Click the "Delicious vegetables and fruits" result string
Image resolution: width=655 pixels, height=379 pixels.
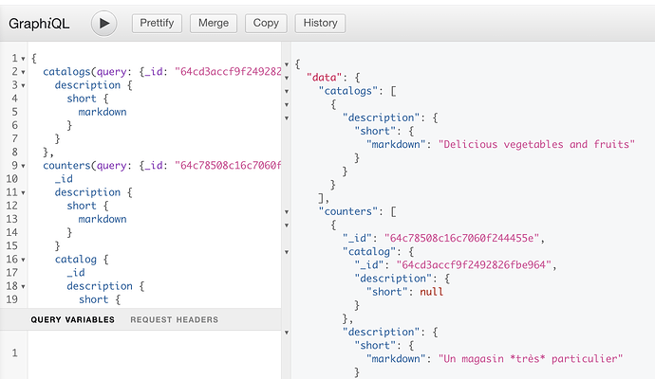(536, 145)
